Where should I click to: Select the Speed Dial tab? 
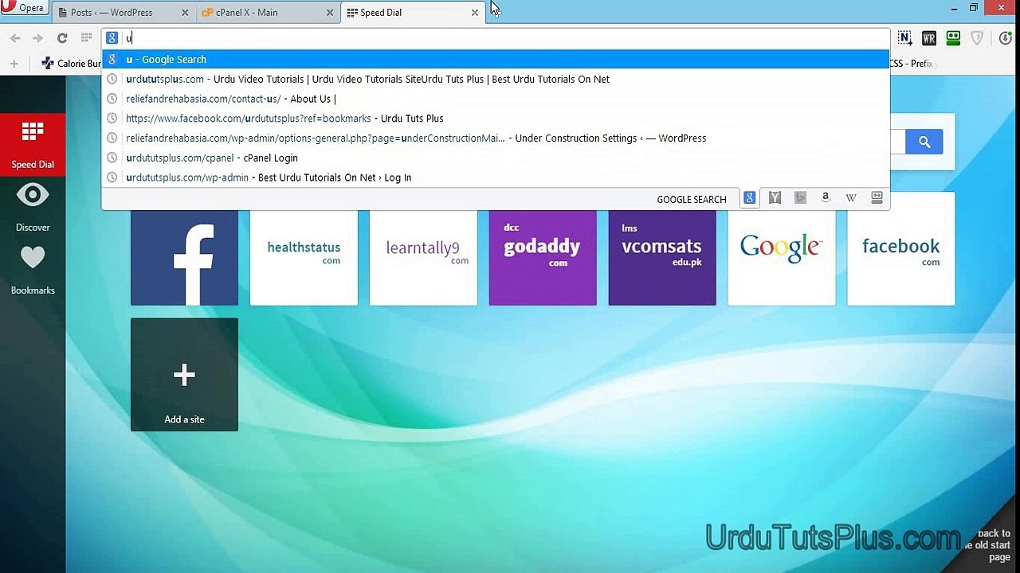412,13
